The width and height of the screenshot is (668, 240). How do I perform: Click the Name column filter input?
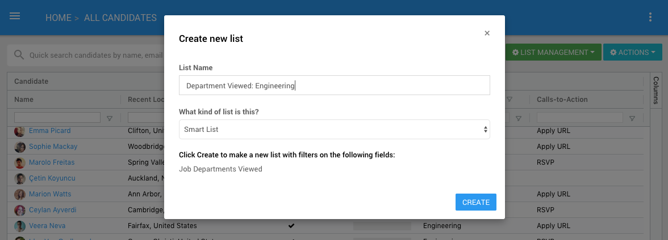point(57,118)
